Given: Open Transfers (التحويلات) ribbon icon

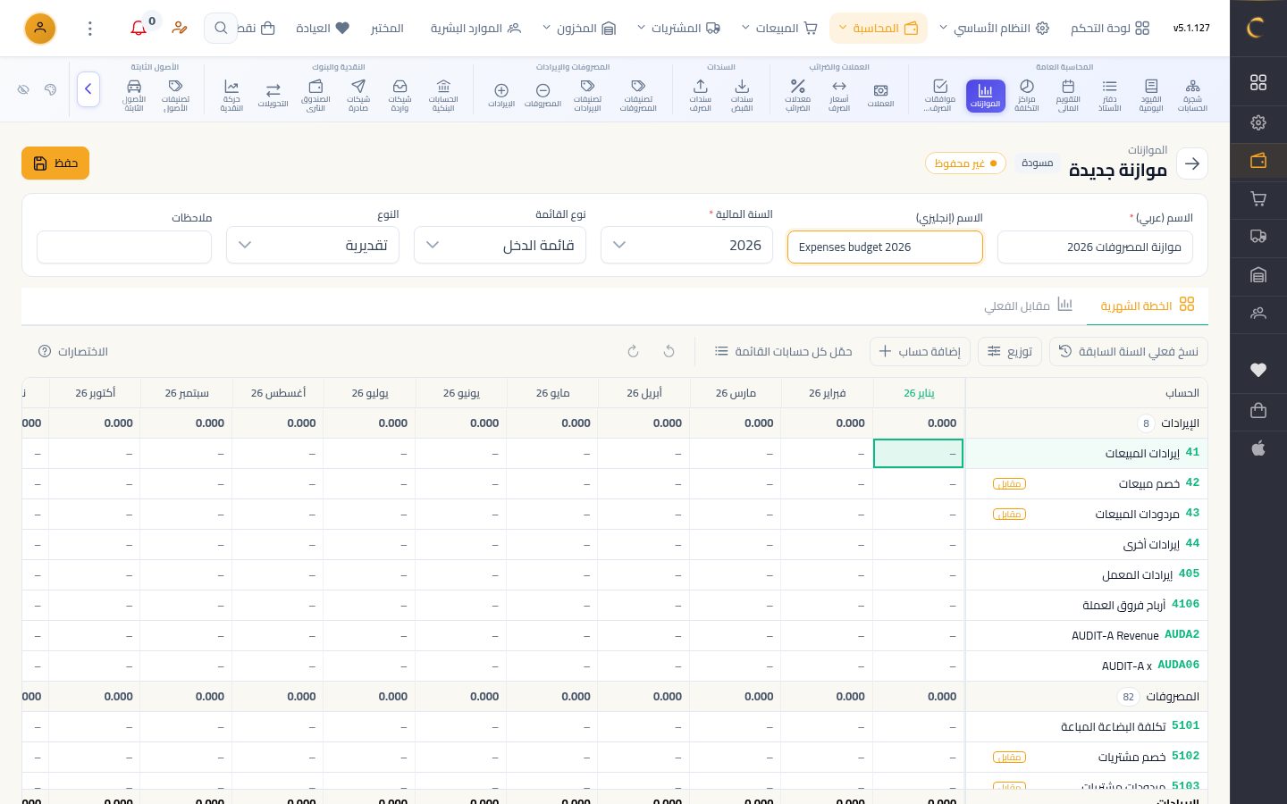Looking at the screenshot, I should coord(273,96).
